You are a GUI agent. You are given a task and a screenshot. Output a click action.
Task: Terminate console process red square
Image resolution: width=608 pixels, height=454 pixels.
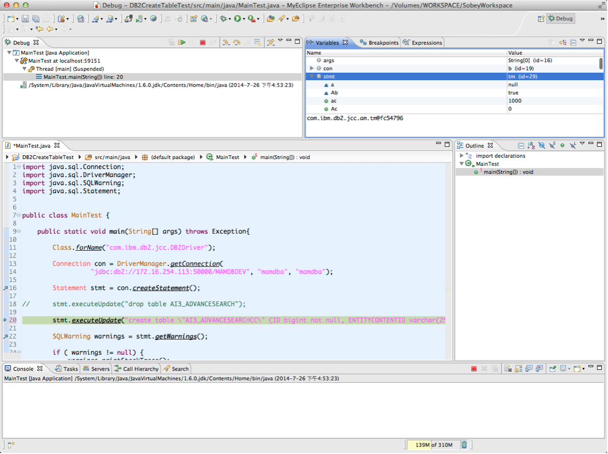click(x=474, y=369)
